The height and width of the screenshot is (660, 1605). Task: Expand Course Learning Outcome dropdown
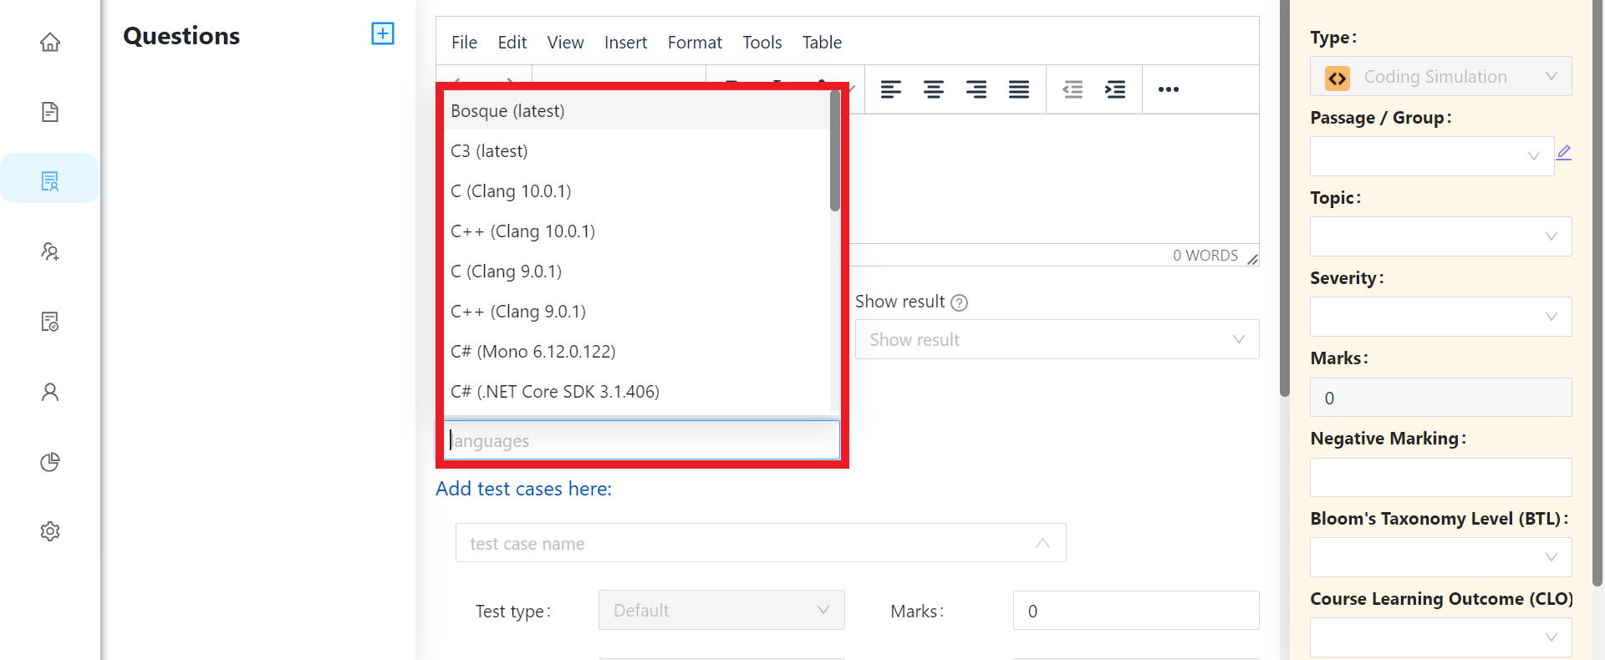(1440, 637)
